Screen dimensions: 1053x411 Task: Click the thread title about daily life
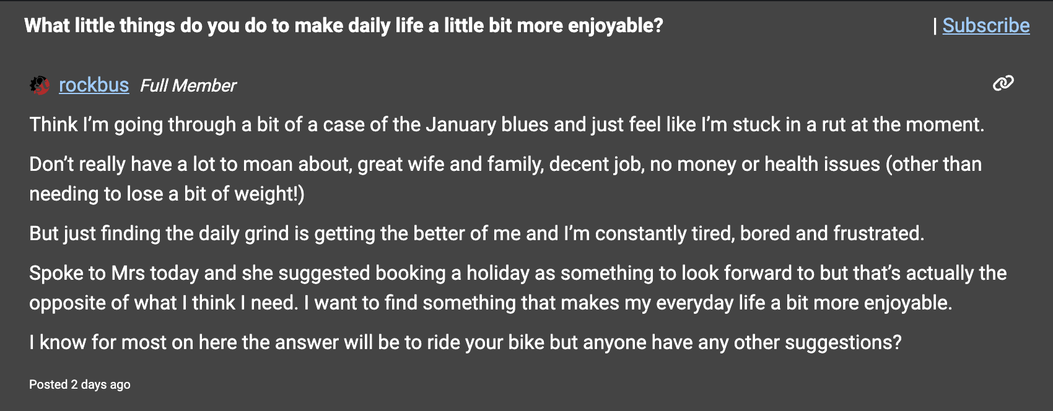pyautogui.click(x=343, y=25)
